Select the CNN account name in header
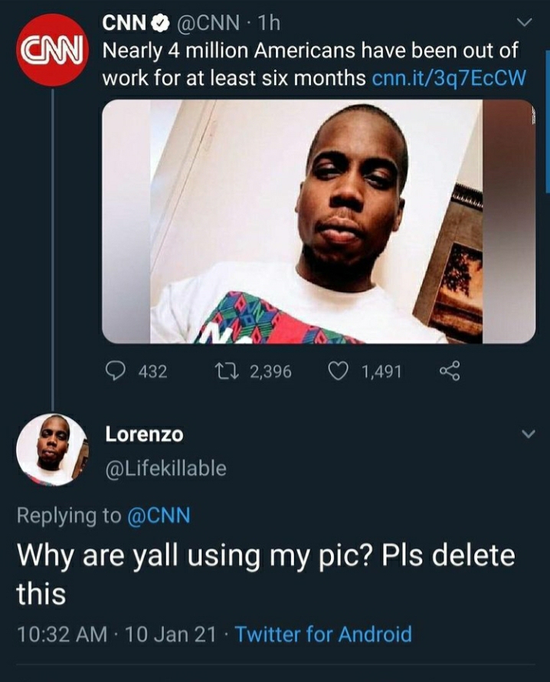This screenshot has width=550, height=682. click(125, 25)
